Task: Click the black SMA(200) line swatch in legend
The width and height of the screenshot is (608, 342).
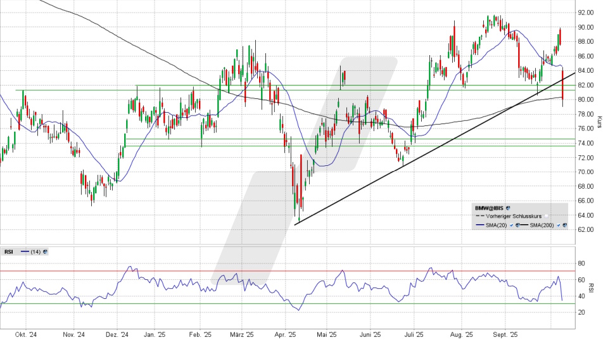Action: click(x=524, y=225)
